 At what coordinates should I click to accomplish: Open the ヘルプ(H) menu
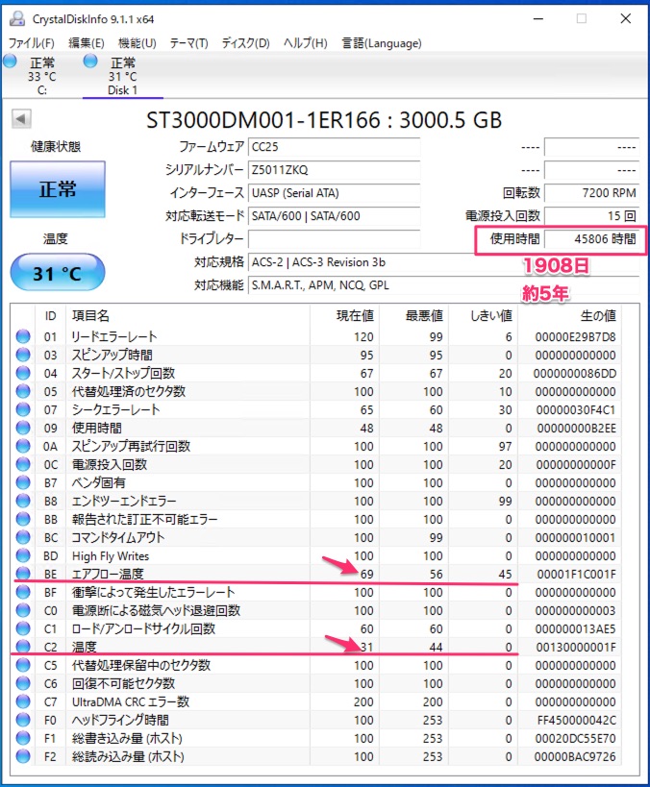click(x=306, y=43)
